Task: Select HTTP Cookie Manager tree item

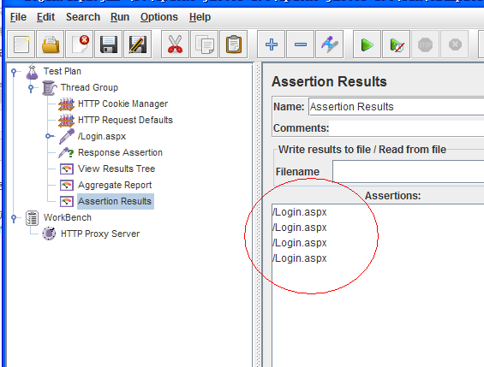Action: pyautogui.click(x=122, y=104)
